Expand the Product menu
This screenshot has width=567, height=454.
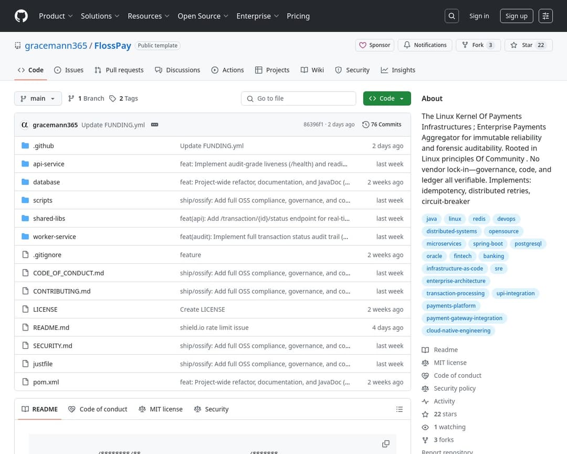pyautogui.click(x=56, y=16)
